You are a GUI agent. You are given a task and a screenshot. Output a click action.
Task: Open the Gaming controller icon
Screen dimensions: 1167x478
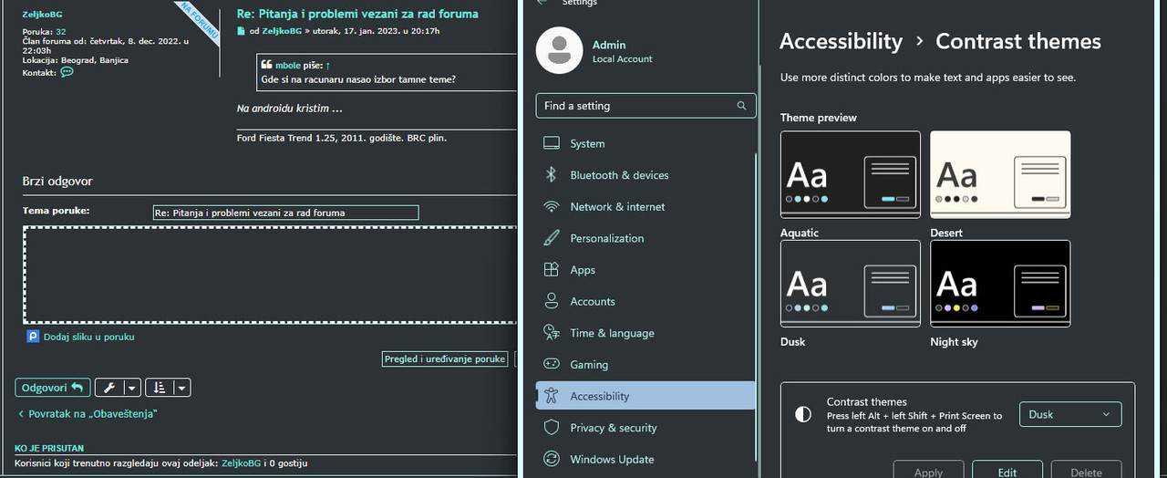pyautogui.click(x=551, y=364)
